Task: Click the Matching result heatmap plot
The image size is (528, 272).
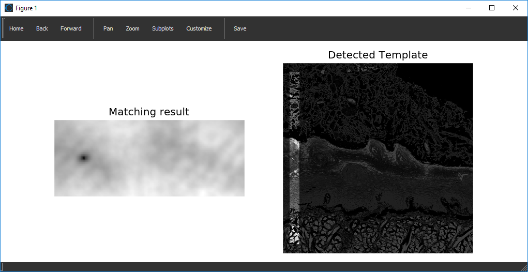Action: [x=149, y=158]
